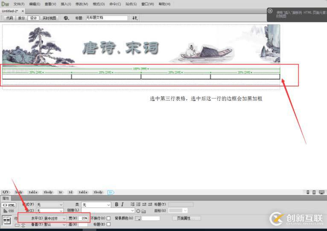This screenshot has width=327, height=231.
Task: Click the 宽(W) width field
Action: click(83, 218)
